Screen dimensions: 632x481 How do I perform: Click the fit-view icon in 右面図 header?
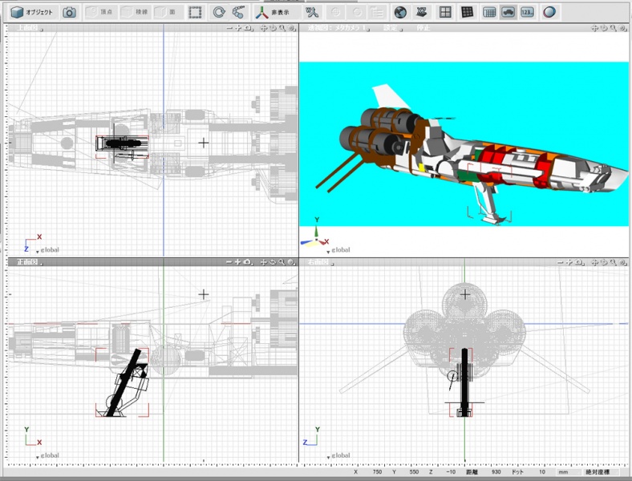click(623, 262)
